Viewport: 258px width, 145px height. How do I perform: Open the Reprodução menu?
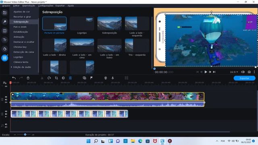(29, 6)
